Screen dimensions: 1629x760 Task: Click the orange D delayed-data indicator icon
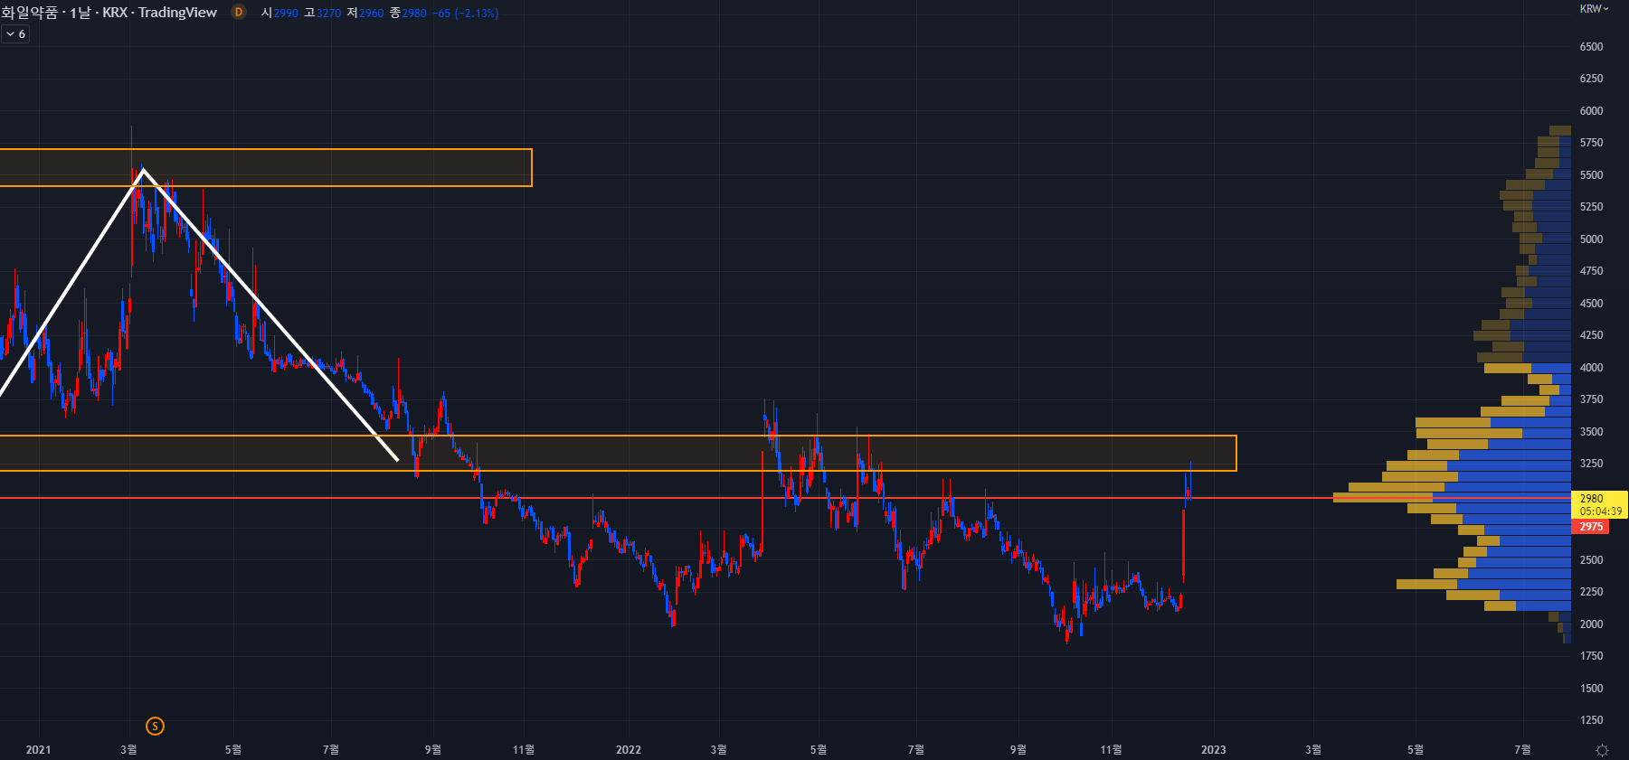click(239, 13)
